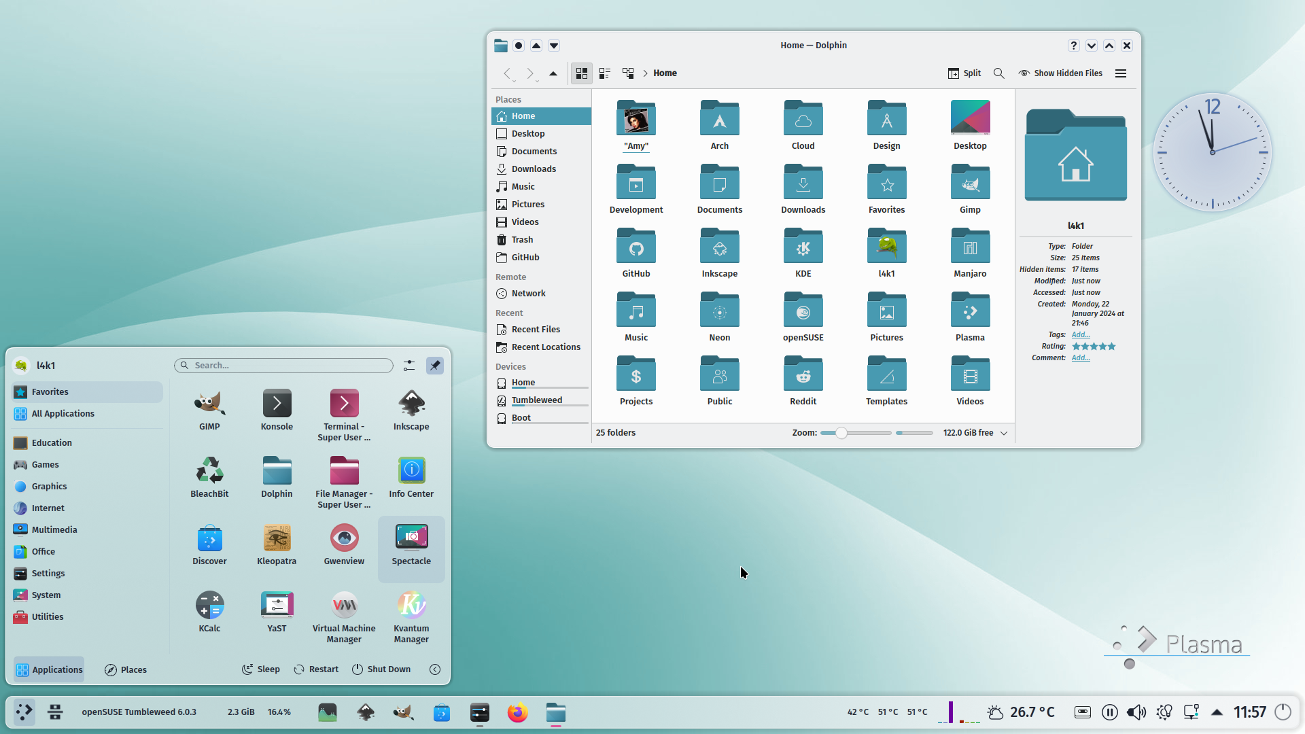Launch Gwenview image viewer
Screen dimensions: 1305x734
click(x=344, y=545)
